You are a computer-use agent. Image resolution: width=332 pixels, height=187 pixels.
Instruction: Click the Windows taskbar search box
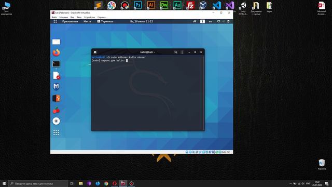pos(38,183)
